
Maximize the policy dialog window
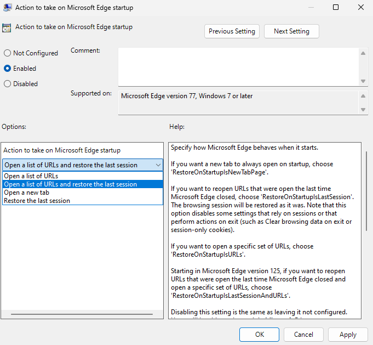(336, 7)
